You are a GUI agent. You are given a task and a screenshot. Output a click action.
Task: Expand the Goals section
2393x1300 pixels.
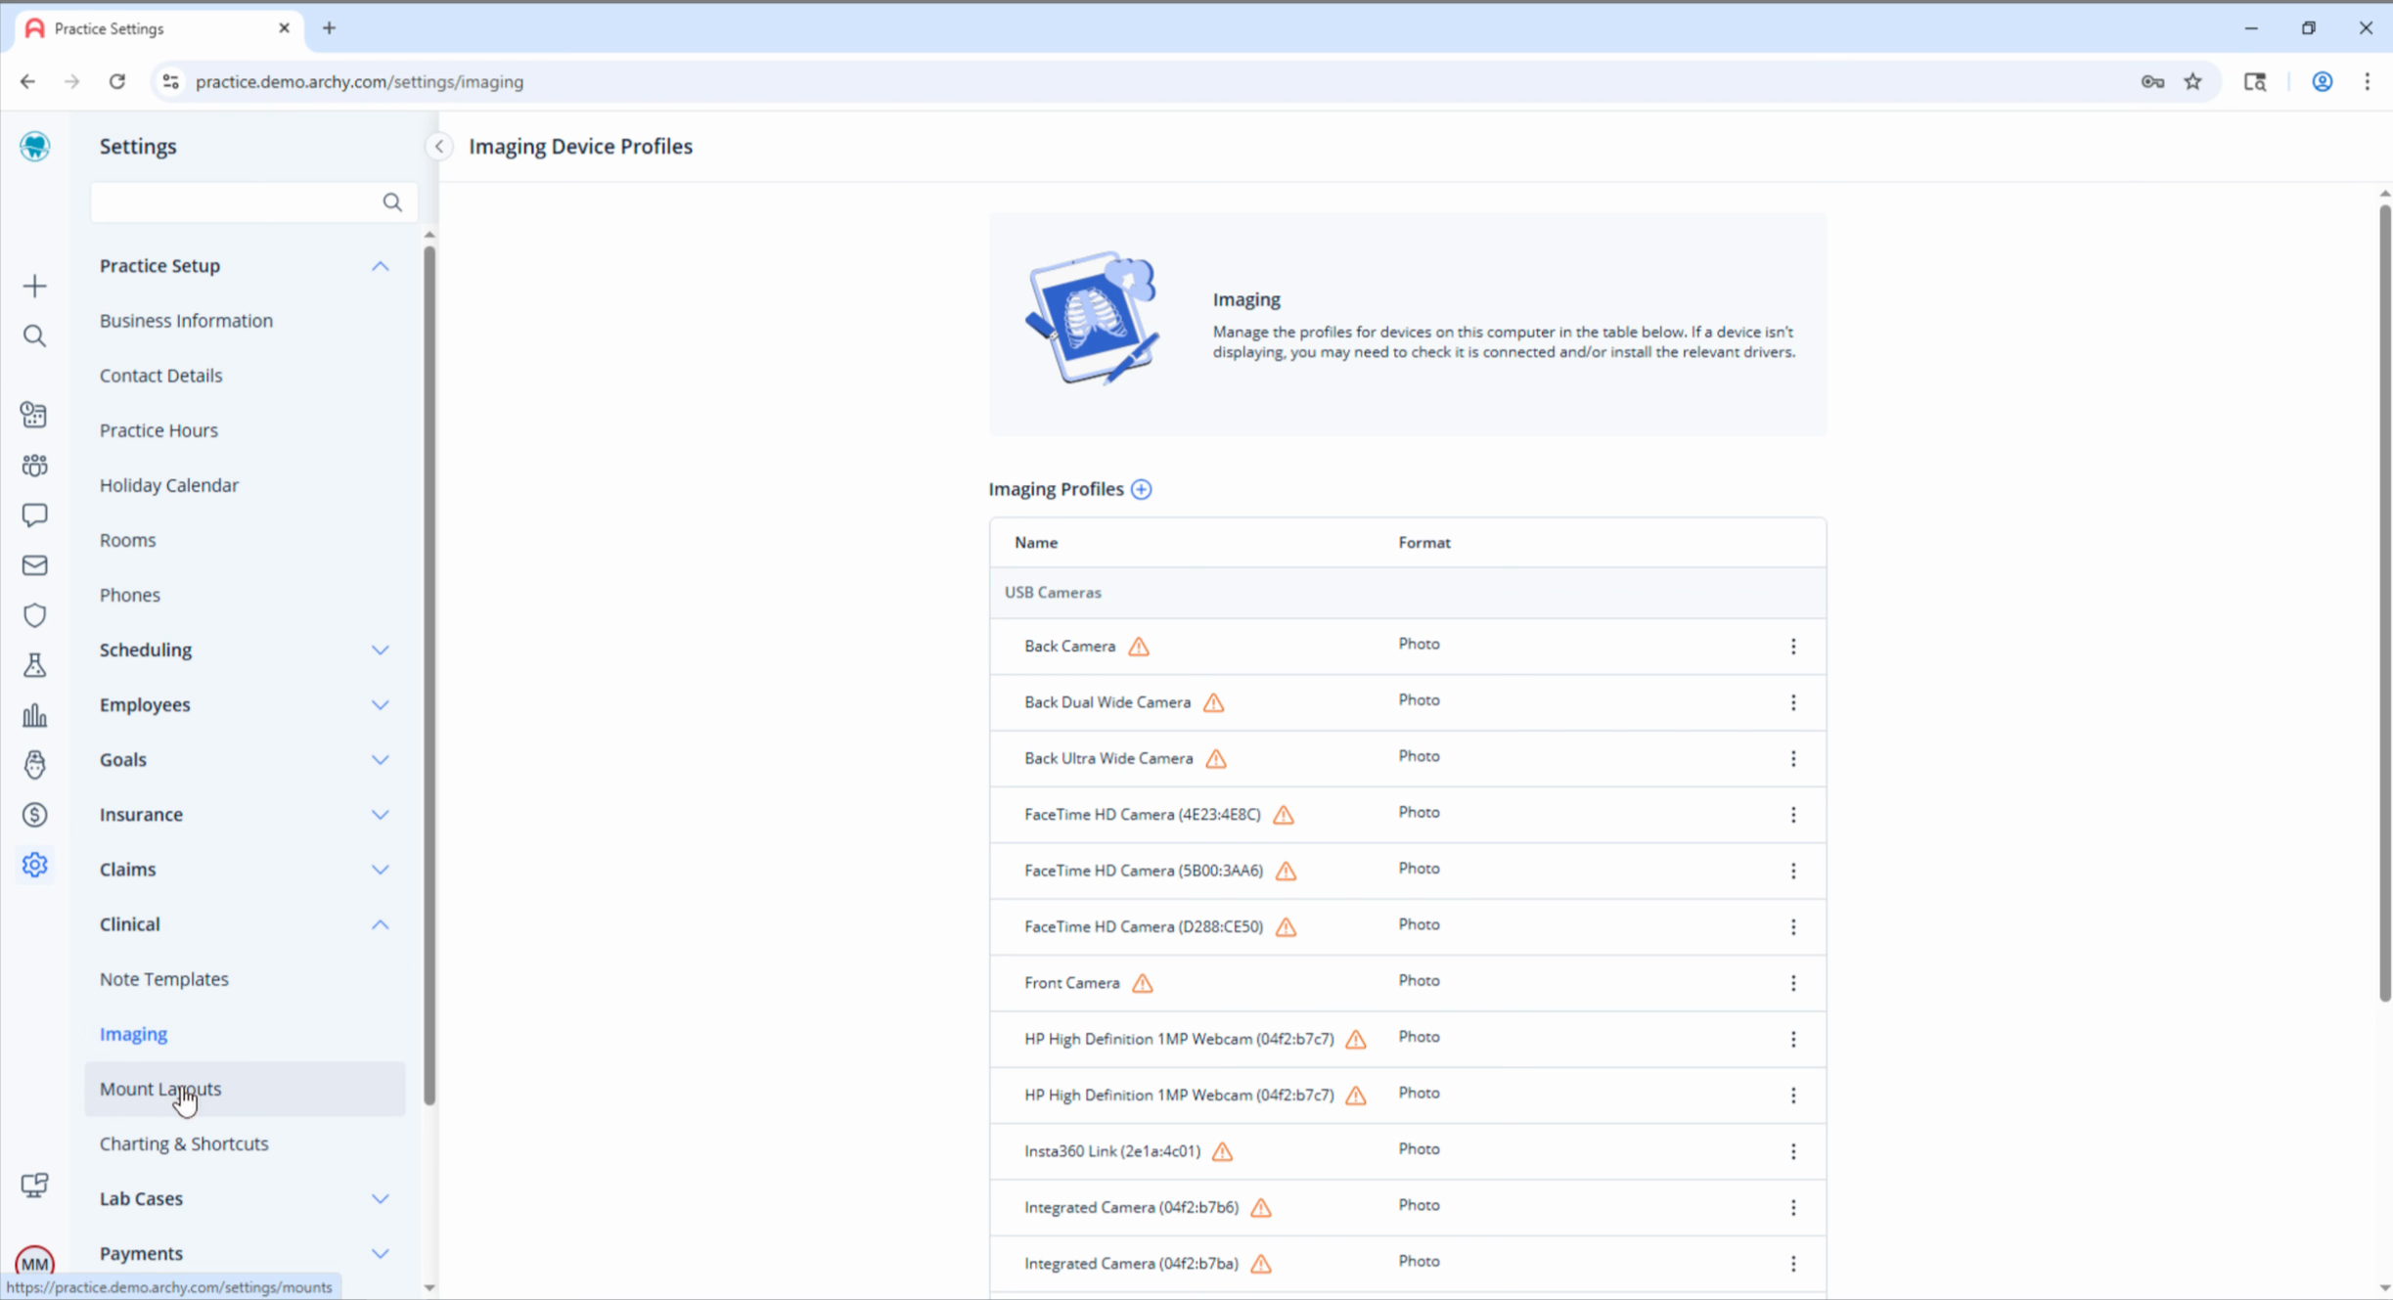pos(381,760)
